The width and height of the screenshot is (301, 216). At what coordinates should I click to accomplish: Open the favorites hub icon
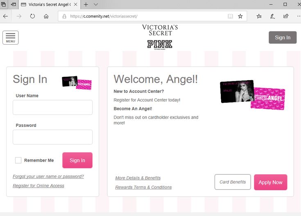pyautogui.click(x=259, y=16)
